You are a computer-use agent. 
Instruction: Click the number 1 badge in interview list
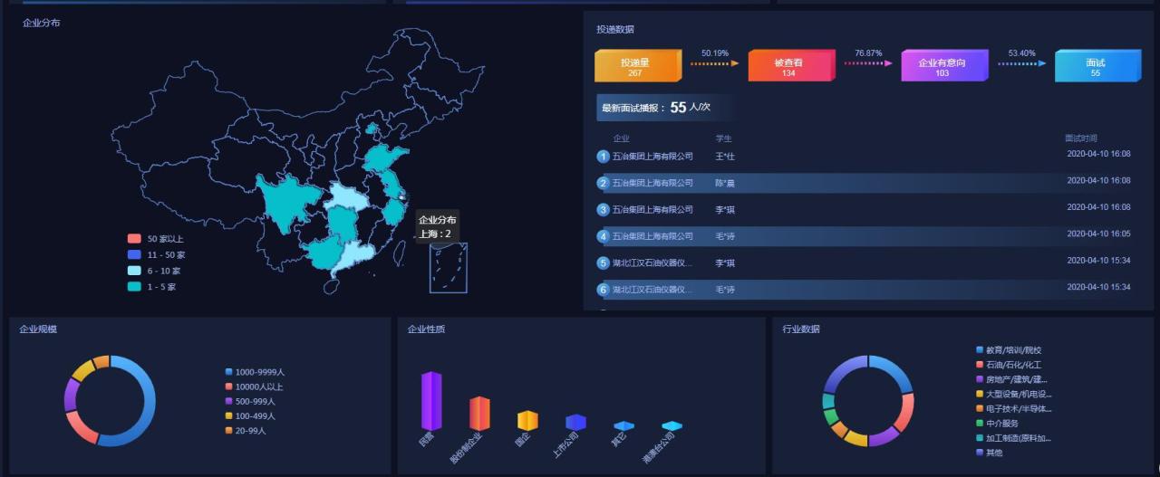point(603,157)
